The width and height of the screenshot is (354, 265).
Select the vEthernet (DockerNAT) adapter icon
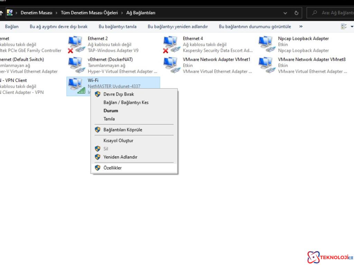tap(75, 65)
